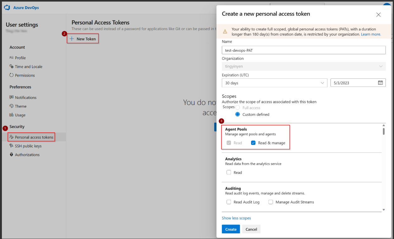Click the Auditing scope heading
The width and height of the screenshot is (394, 239).
pyautogui.click(x=233, y=189)
